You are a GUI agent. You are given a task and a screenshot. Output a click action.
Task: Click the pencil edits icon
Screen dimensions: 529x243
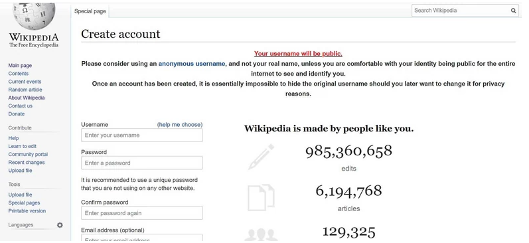pos(261,157)
